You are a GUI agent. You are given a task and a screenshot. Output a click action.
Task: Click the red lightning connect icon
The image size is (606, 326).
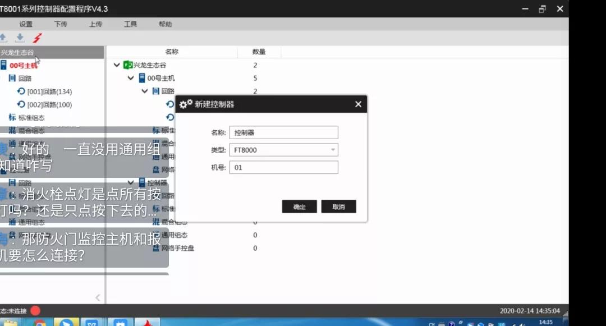tap(37, 38)
